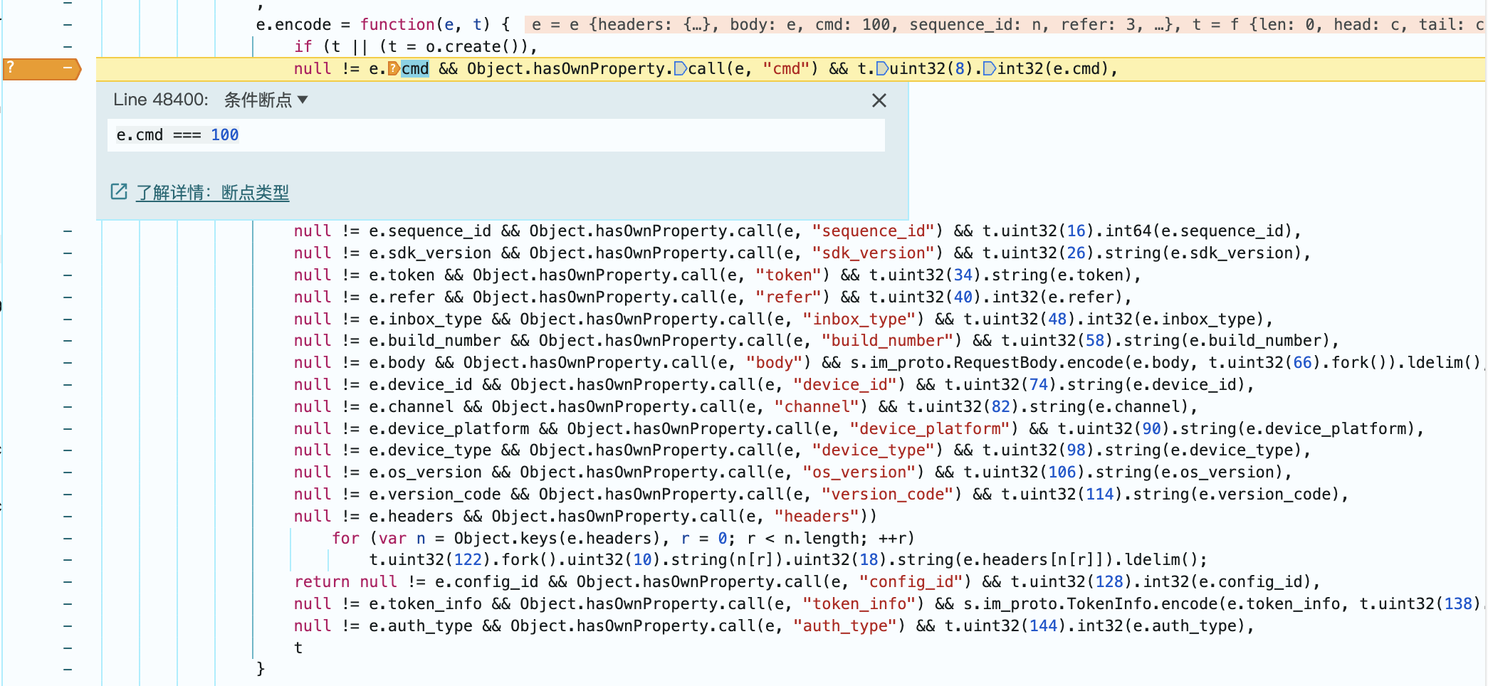
Task: Click inside the e.cmd === 100 condition field
Action: point(427,135)
